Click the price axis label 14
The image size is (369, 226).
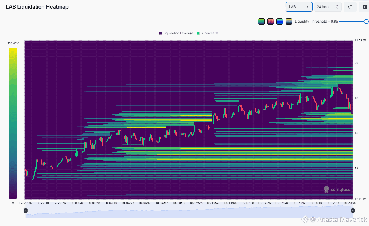[x=356, y=168]
